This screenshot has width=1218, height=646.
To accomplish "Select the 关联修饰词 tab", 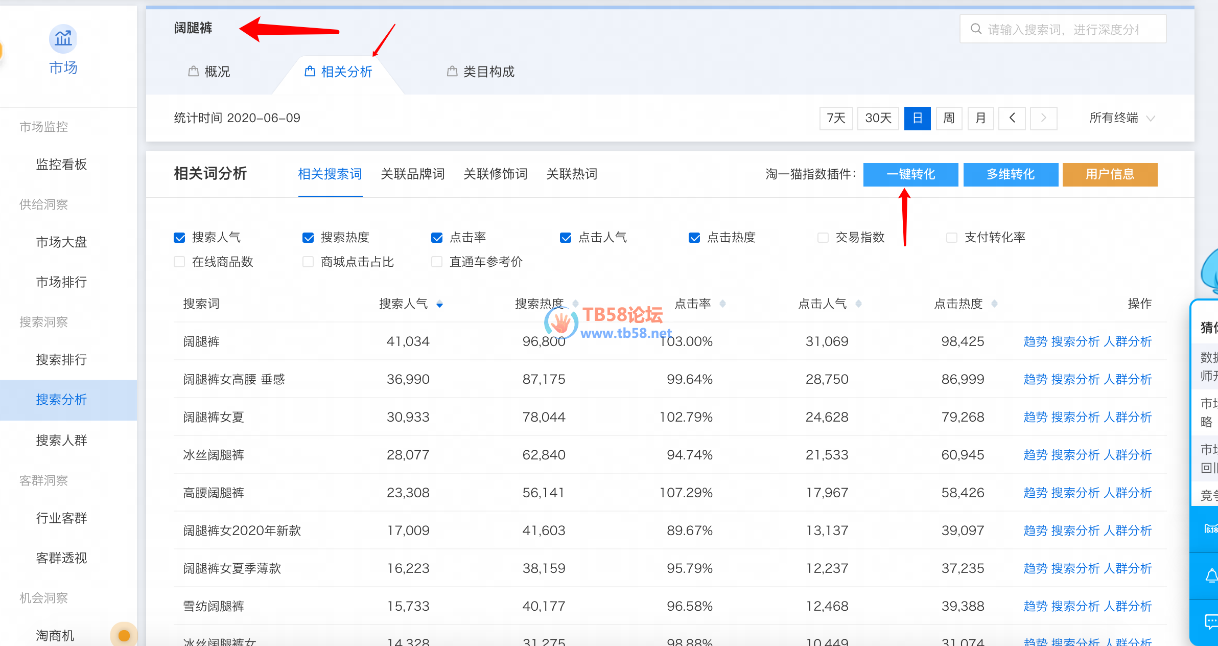I will click(x=496, y=174).
